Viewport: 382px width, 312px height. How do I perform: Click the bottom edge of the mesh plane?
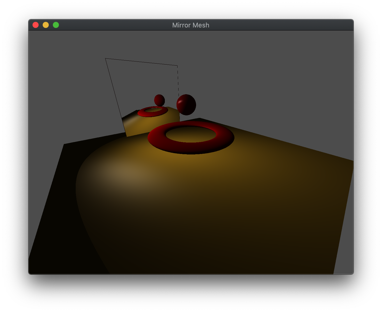pyautogui.click(x=190, y=272)
